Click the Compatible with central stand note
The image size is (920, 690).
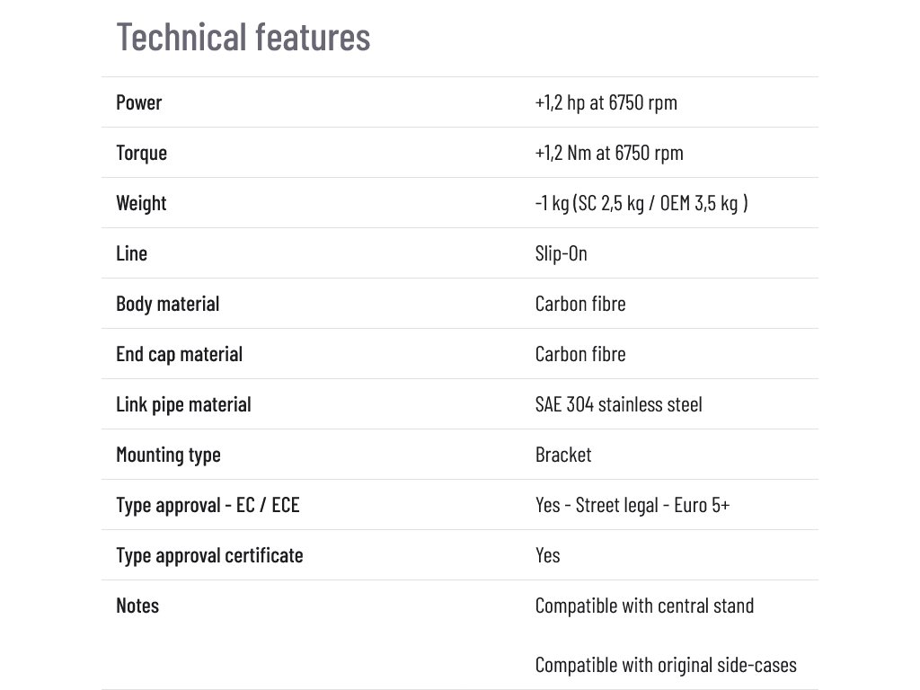(644, 606)
